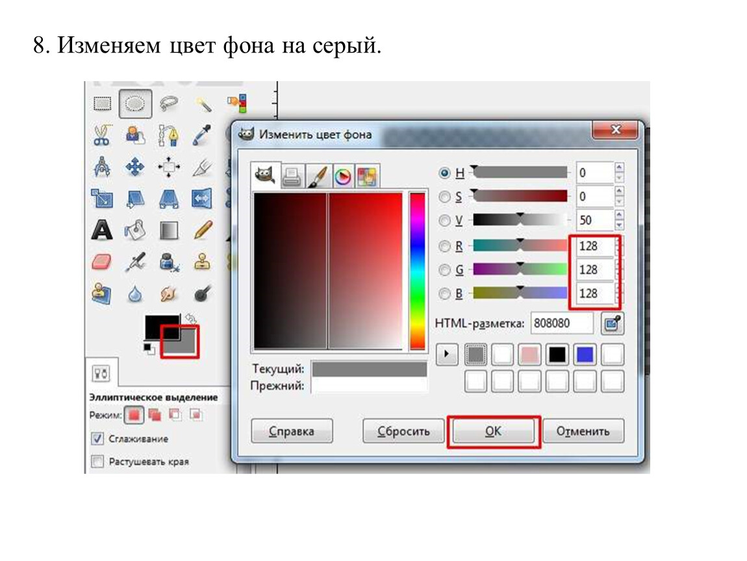Pick a screen color with eyedropper button
747x561 pixels.
point(612,323)
